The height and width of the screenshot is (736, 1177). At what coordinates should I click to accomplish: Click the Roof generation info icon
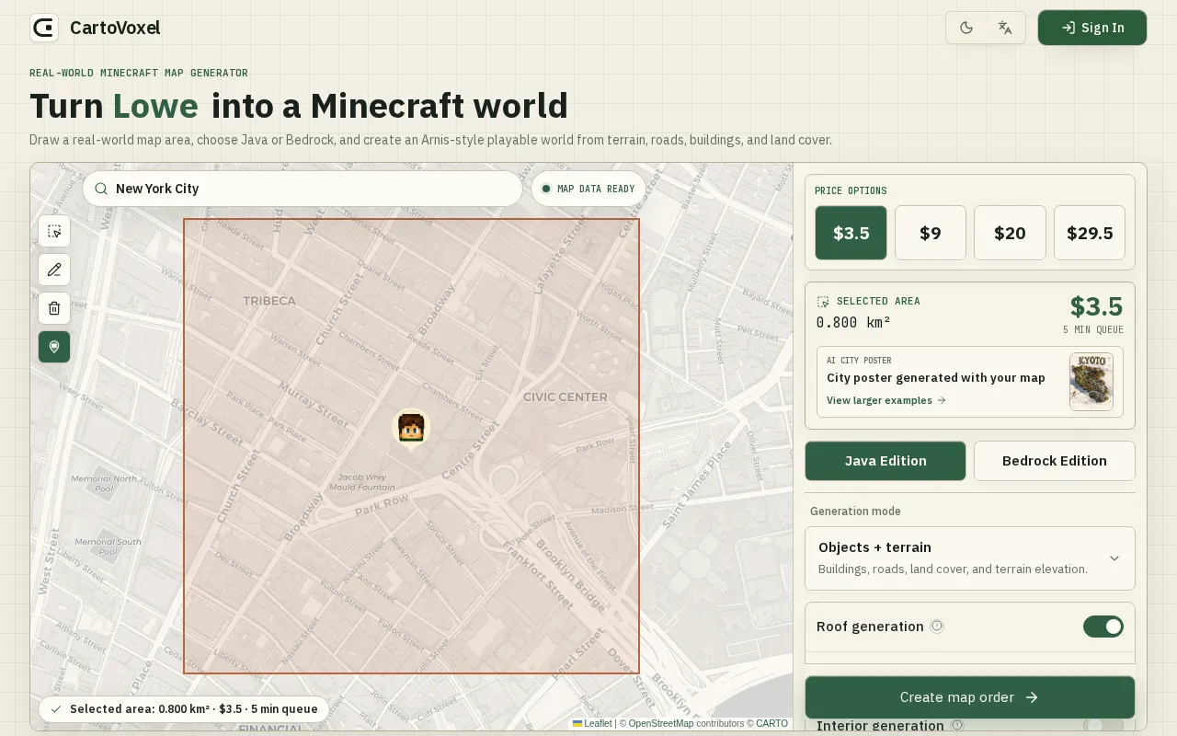[x=937, y=627]
